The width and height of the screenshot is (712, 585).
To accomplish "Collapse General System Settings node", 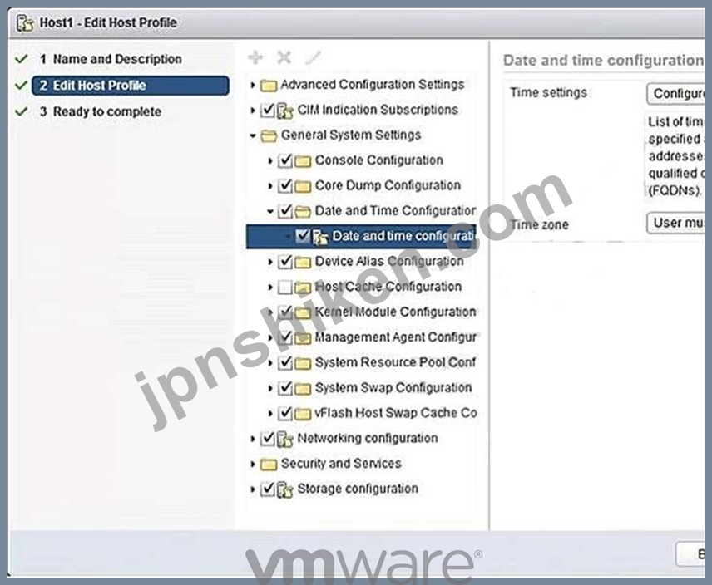I will (253, 135).
